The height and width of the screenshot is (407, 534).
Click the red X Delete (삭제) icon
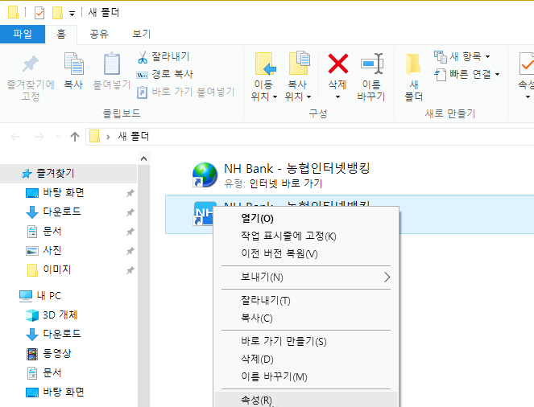[337, 64]
